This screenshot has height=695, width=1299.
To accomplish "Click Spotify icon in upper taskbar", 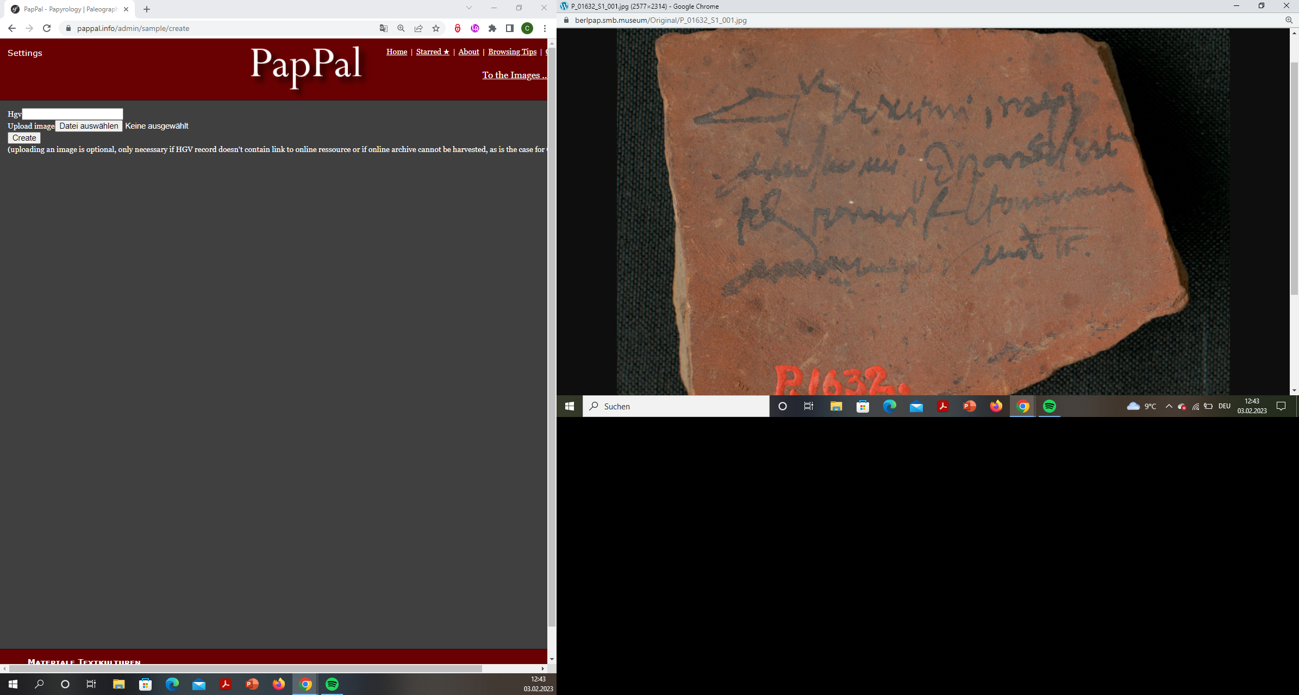I will 1050,406.
